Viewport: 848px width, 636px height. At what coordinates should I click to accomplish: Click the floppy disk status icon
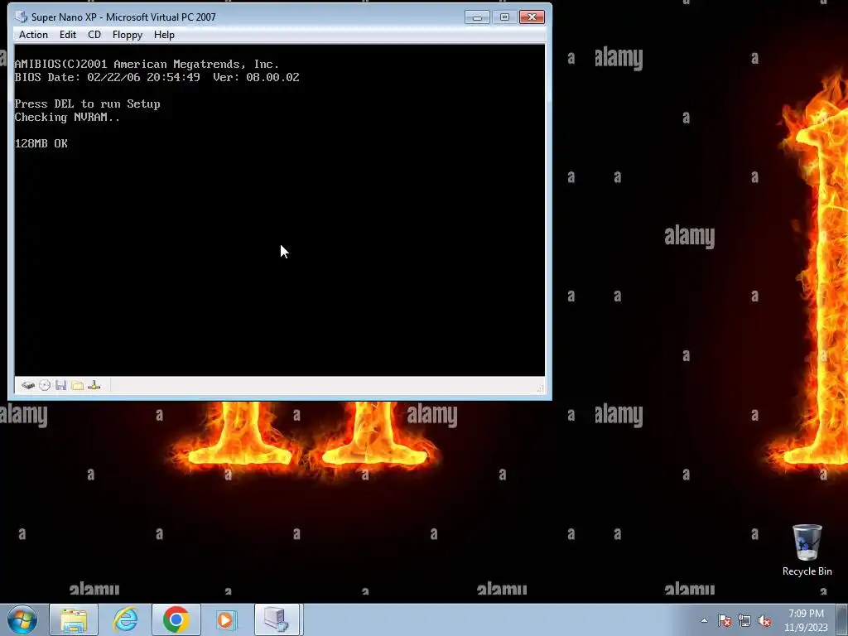[x=61, y=386]
